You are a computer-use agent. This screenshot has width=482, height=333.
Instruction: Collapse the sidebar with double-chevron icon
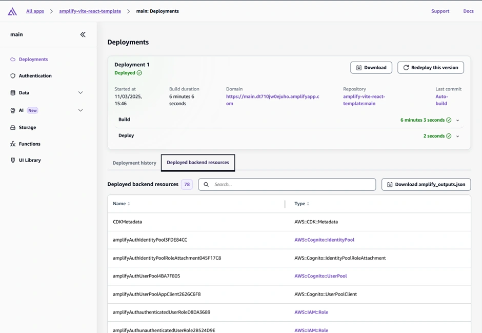(83, 34)
